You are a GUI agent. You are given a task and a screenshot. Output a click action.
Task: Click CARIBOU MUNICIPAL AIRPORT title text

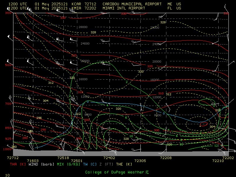click(x=132, y=4)
